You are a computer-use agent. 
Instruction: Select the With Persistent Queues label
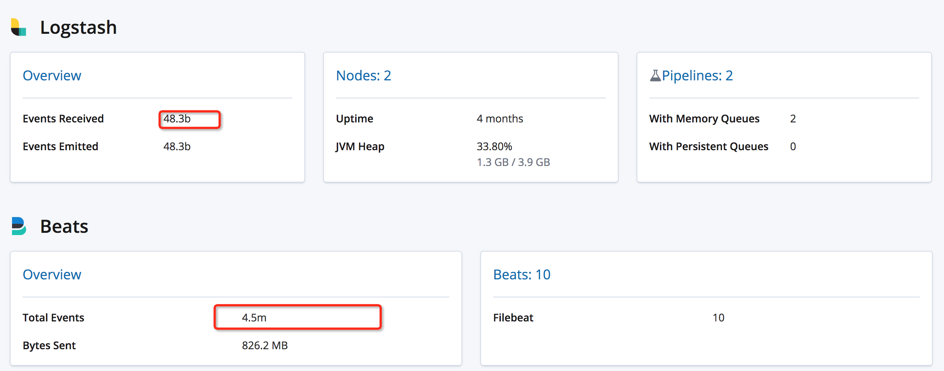pos(709,146)
